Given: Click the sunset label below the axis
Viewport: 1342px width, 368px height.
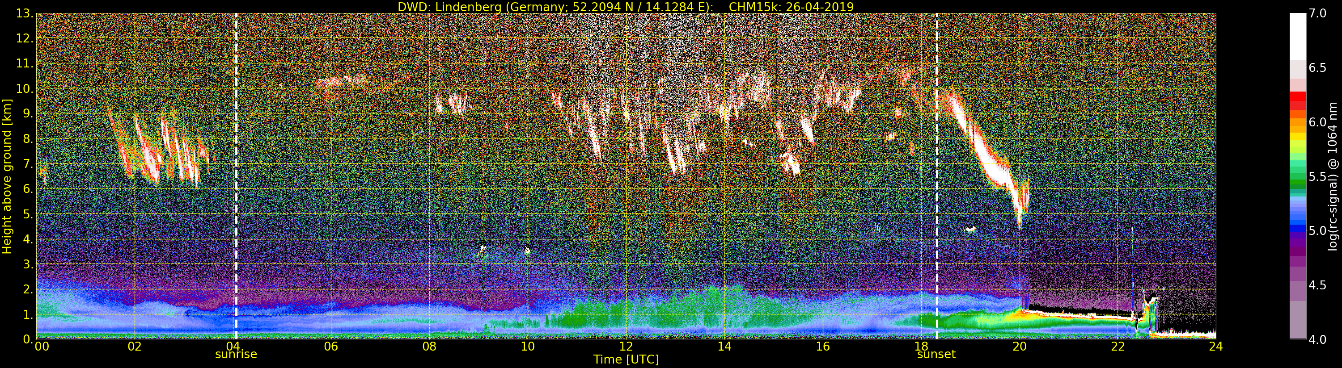Looking at the screenshot, I should [936, 354].
